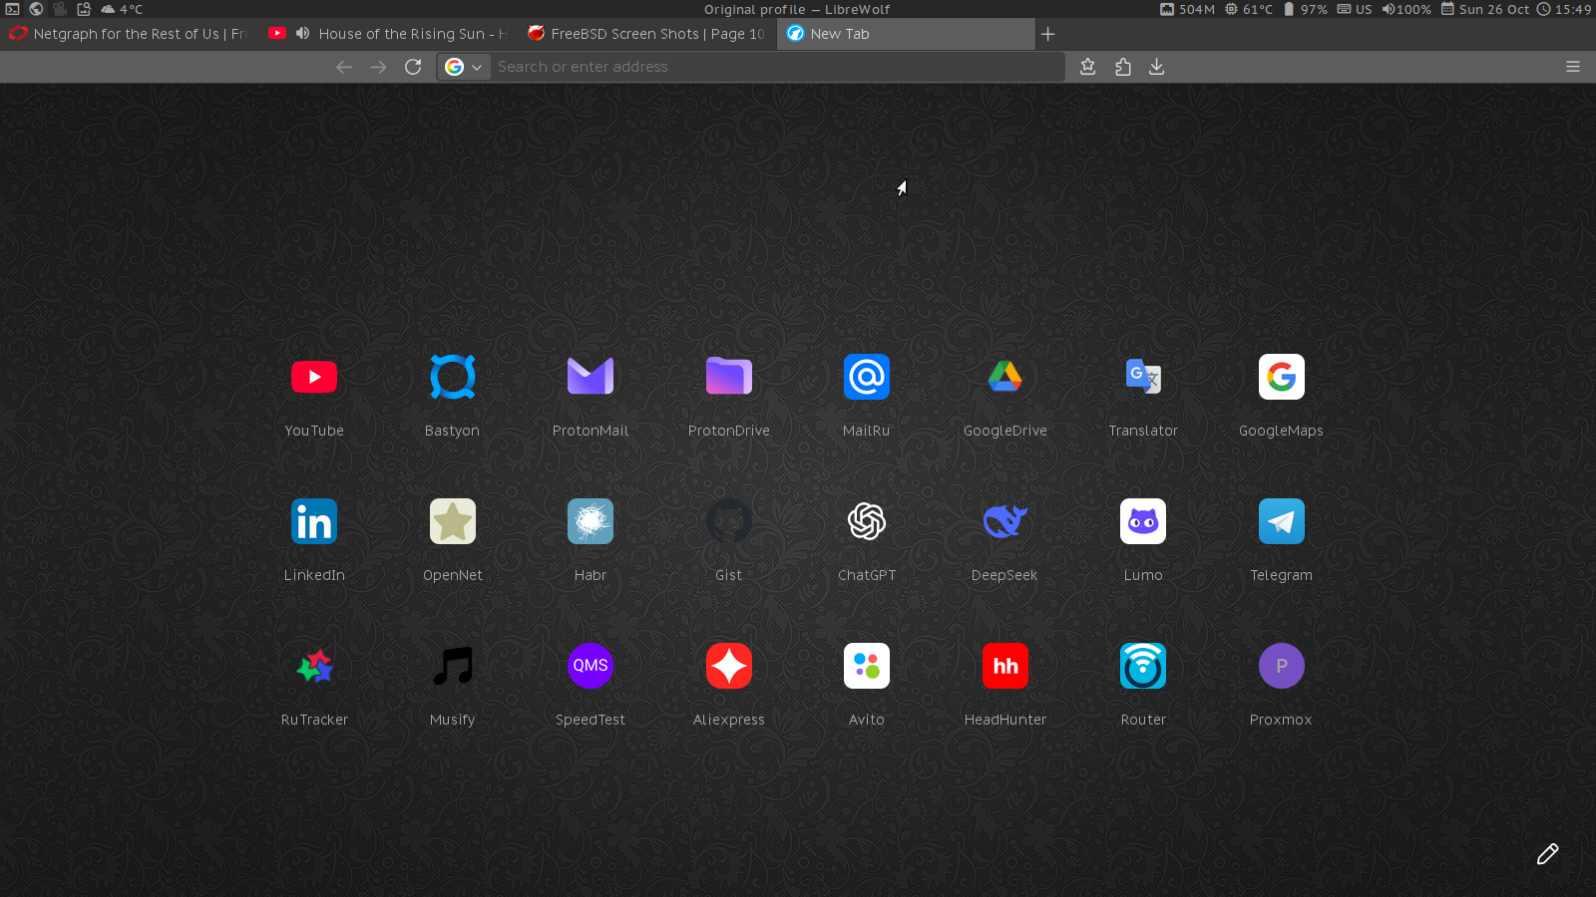Open the Telegram dial
The height and width of the screenshot is (897, 1596).
[1281, 521]
